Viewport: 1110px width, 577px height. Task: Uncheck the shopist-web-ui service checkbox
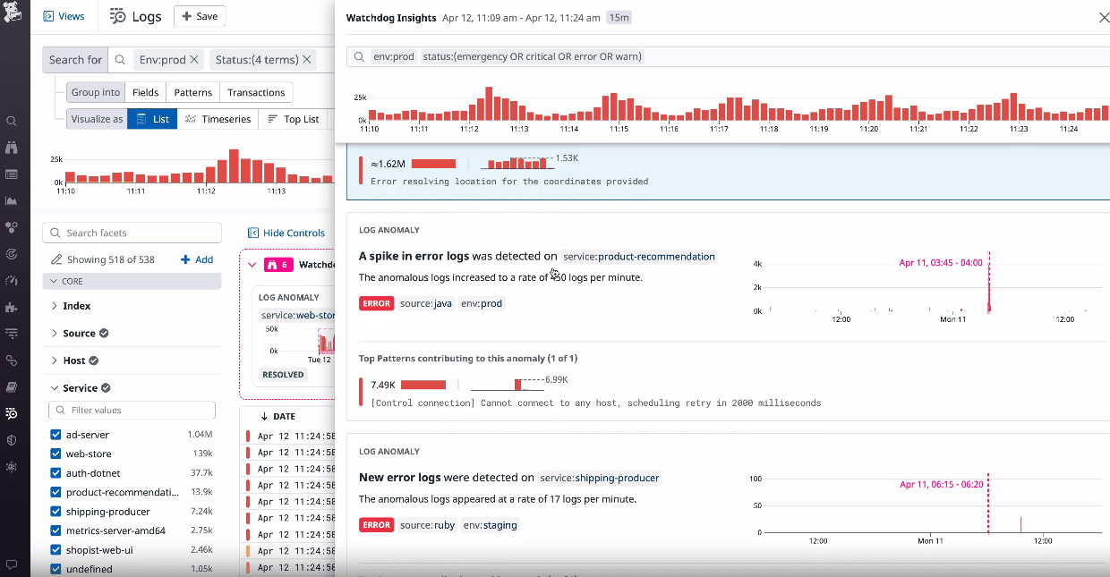pyautogui.click(x=55, y=549)
